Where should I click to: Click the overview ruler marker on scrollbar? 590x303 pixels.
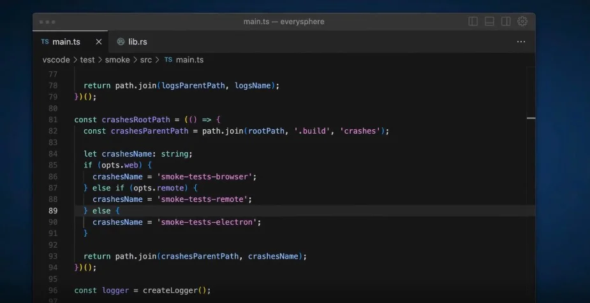click(531, 118)
